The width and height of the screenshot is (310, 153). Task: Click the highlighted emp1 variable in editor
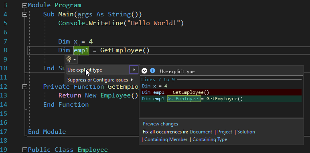[x=81, y=51]
